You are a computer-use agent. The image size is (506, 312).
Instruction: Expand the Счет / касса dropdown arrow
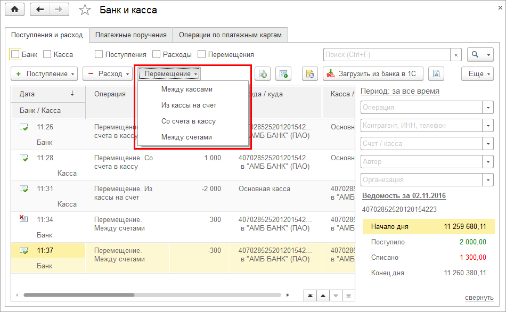488,144
